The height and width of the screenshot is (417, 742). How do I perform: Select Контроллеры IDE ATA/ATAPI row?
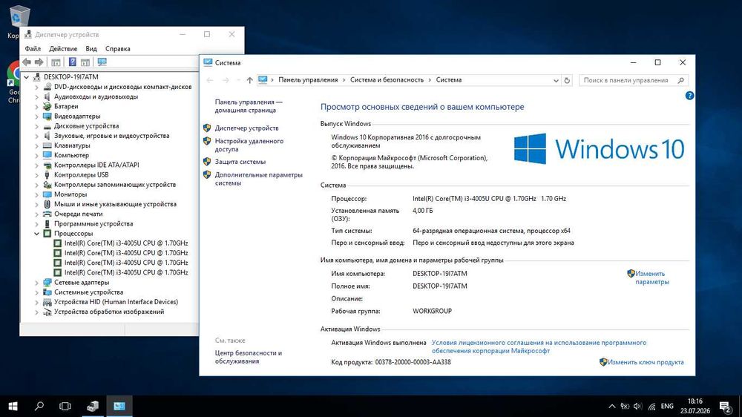tap(96, 165)
